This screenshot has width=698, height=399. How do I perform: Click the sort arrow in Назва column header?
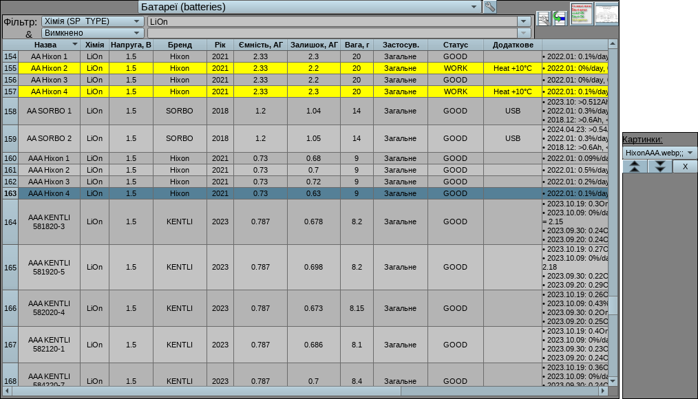click(x=74, y=45)
